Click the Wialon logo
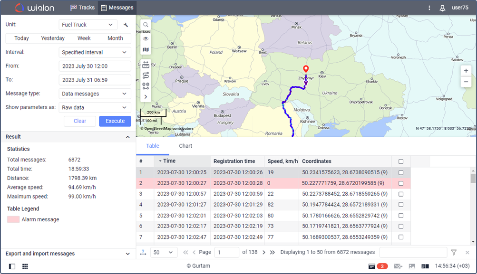The height and width of the screenshot is (274, 477). pyautogui.click(x=34, y=8)
